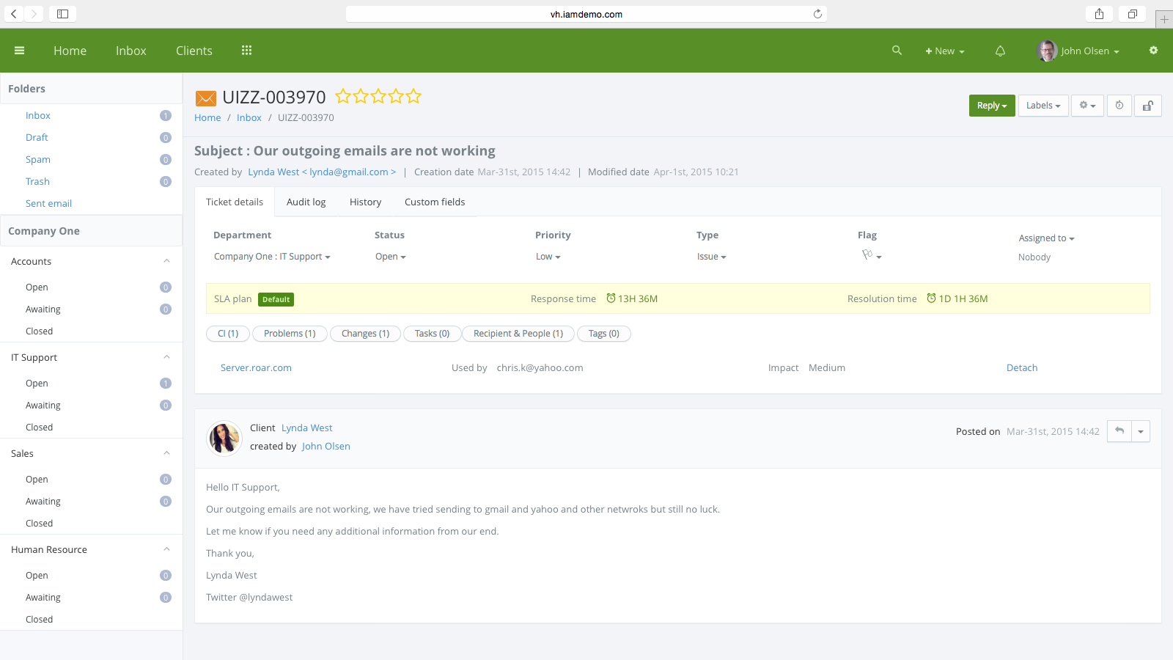Click the green Reply button

pyautogui.click(x=991, y=106)
